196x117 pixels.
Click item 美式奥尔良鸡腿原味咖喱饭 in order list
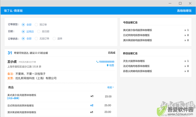[22, 95]
